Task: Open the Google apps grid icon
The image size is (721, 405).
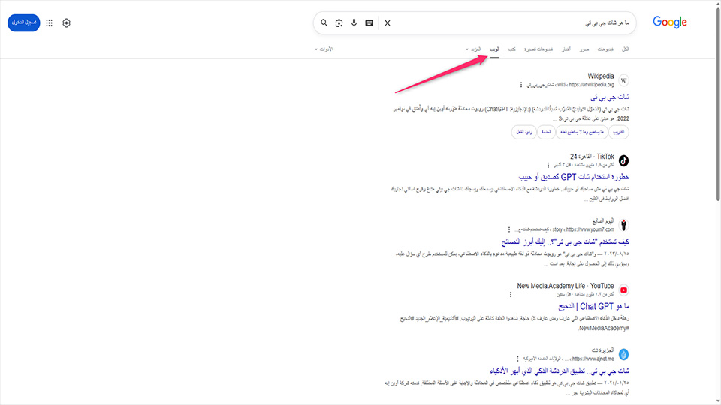Action: tap(50, 23)
